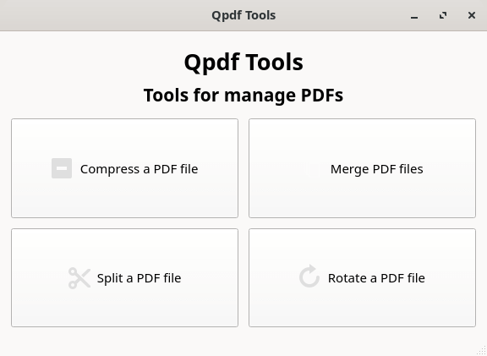This screenshot has width=487, height=356.
Task: Click the scissors split icon
Action: 79,278
